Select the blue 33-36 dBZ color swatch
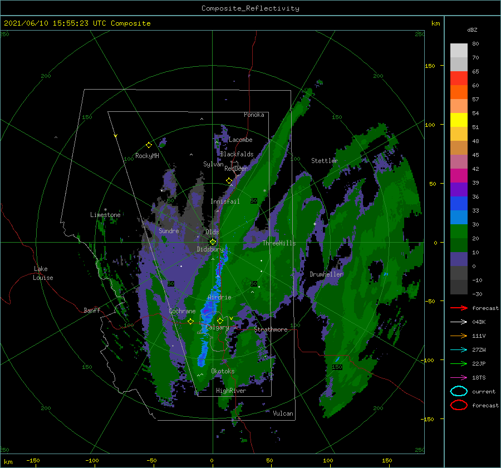The width and height of the screenshot is (501, 468). pyautogui.click(x=459, y=204)
